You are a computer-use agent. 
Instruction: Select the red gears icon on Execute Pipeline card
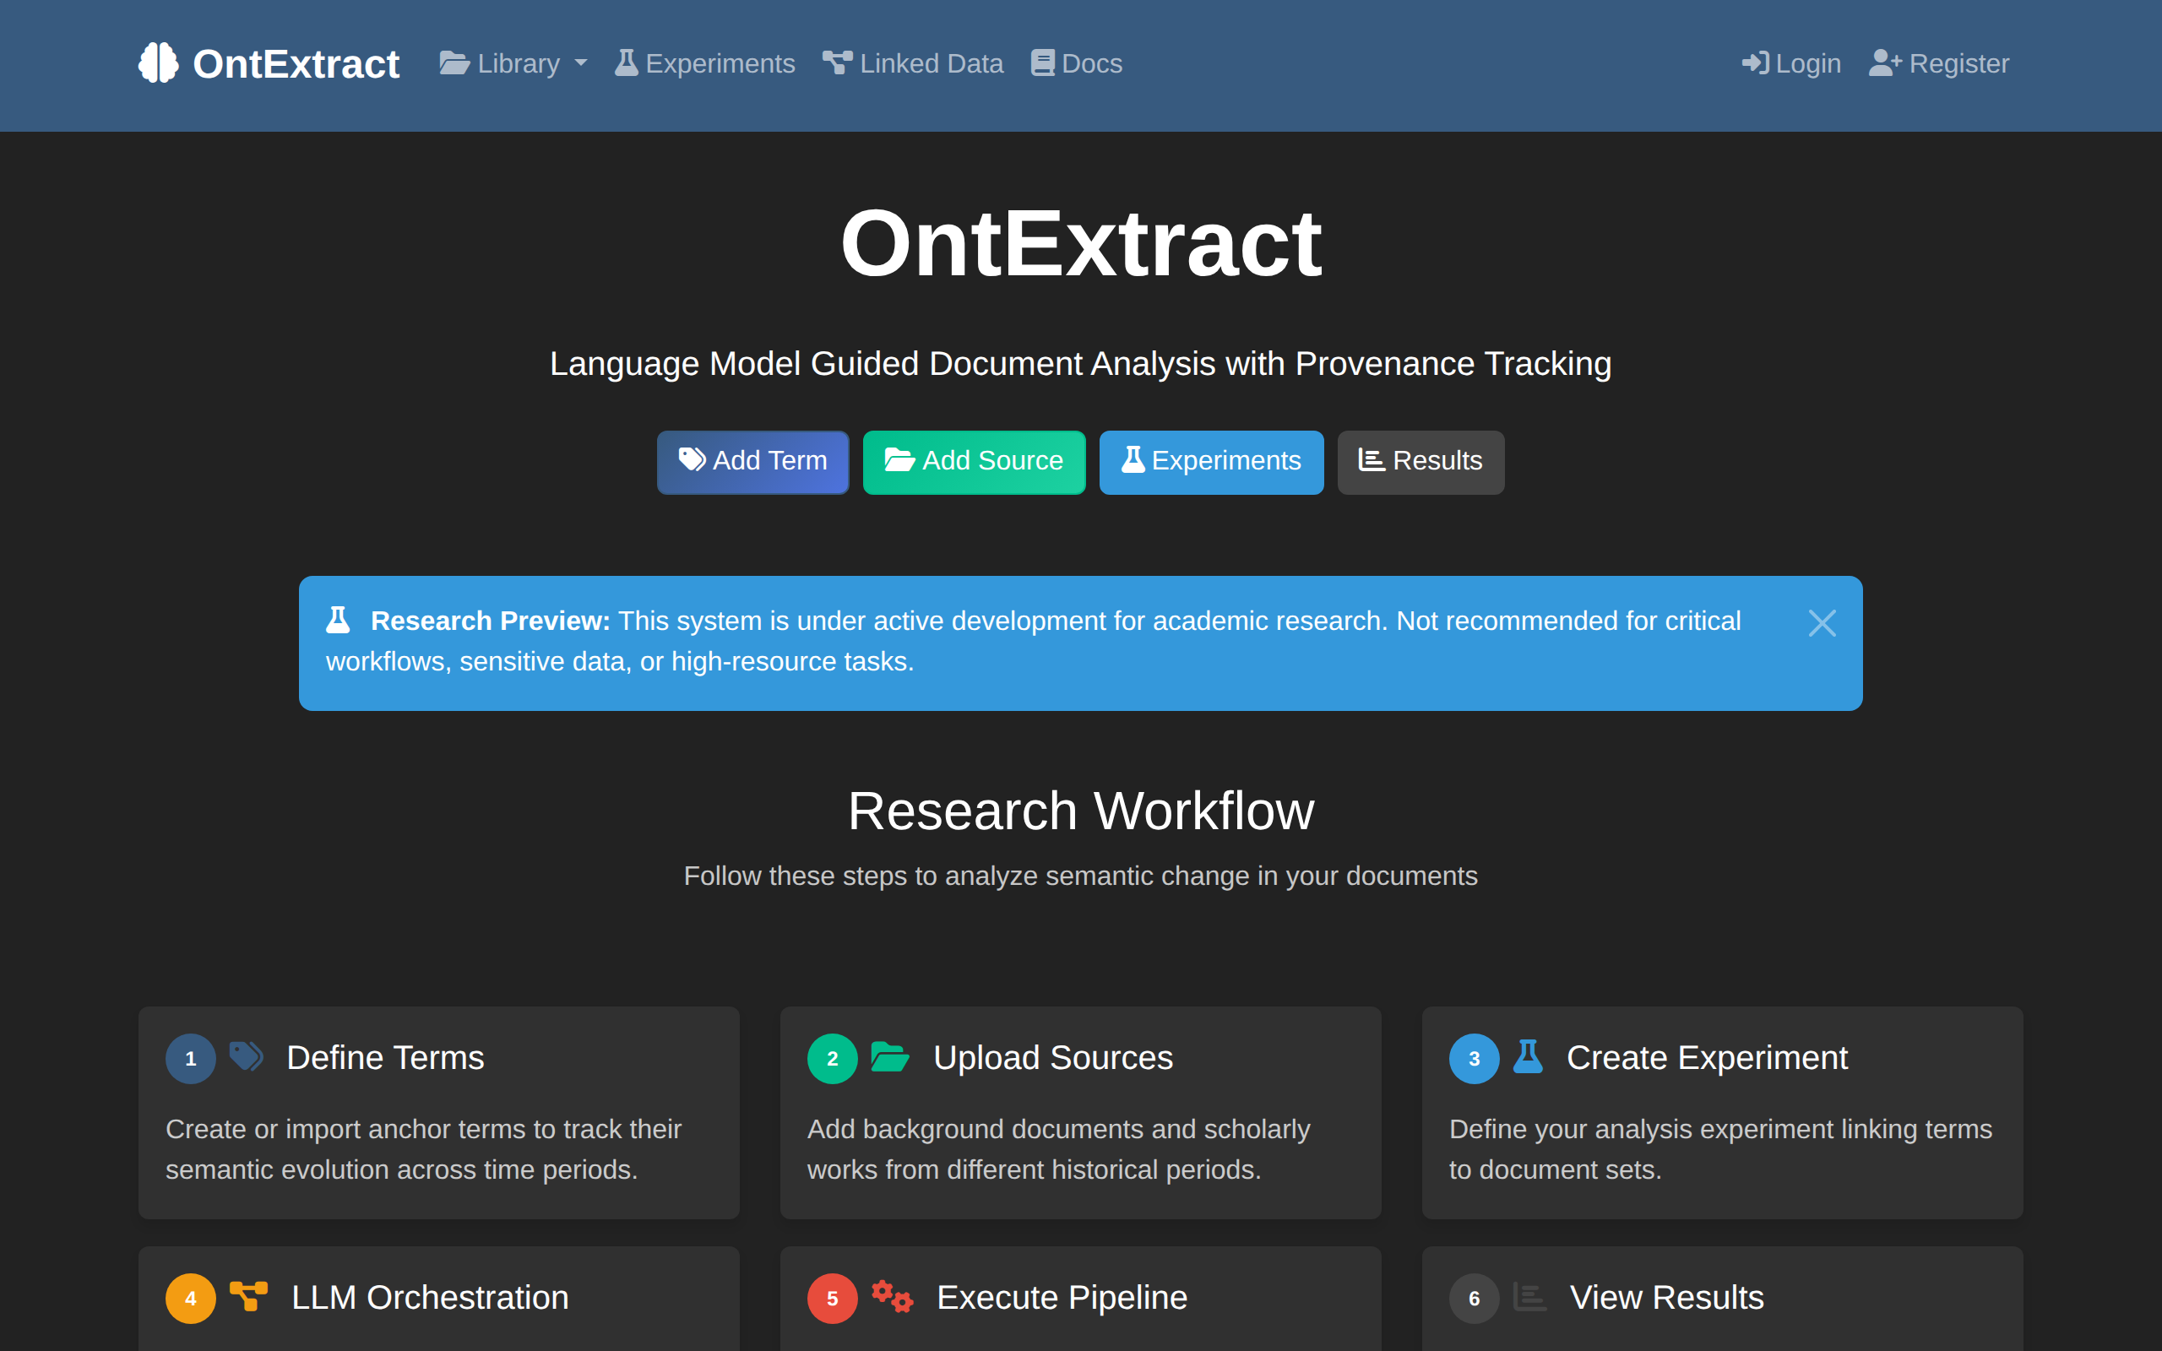[x=892, y=1298]
